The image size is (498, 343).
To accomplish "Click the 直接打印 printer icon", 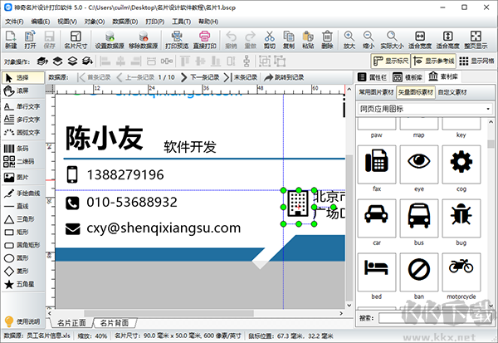I will [x=205, y=40].
